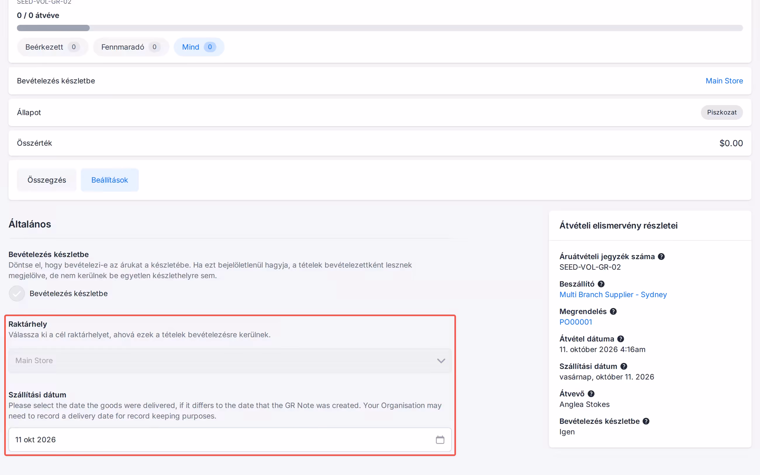
Task: Expand the Main Store warehouse dropdown
Action: 230,361
